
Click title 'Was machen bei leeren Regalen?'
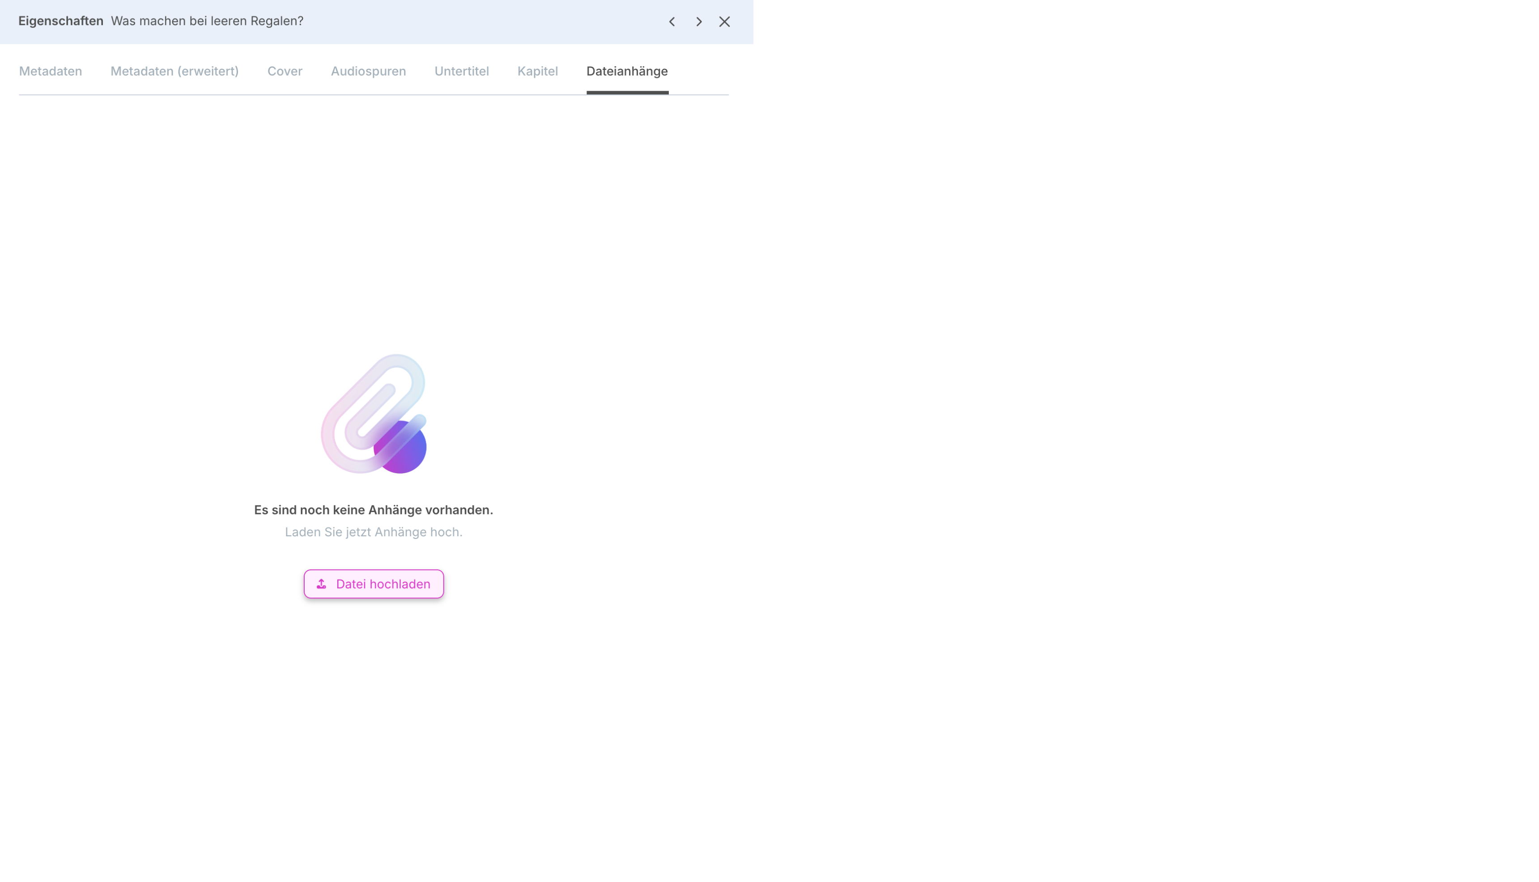207,21
